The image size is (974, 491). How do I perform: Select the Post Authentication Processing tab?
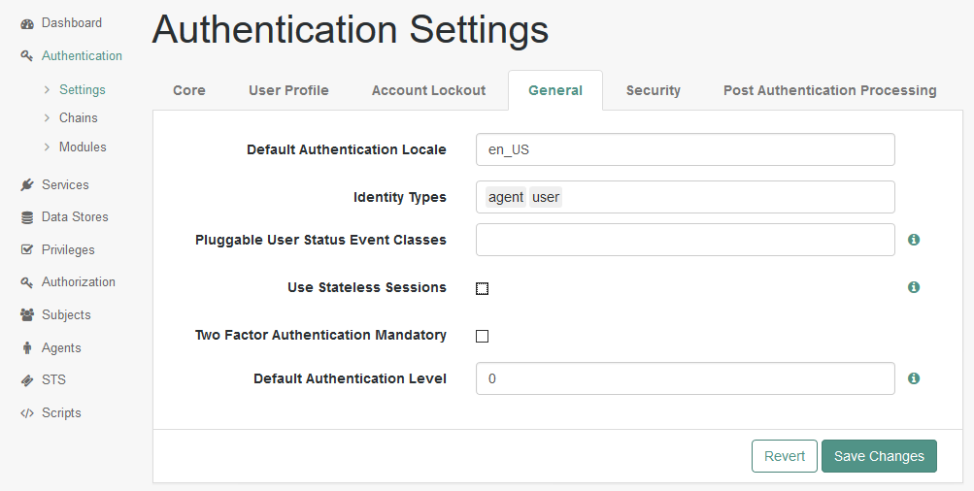click(x=829, y=90)
